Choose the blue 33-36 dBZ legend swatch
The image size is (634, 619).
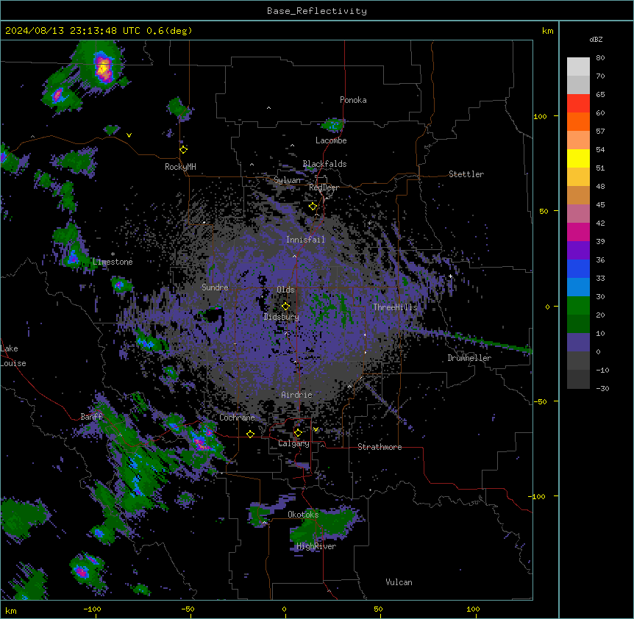tap(578, 268)
